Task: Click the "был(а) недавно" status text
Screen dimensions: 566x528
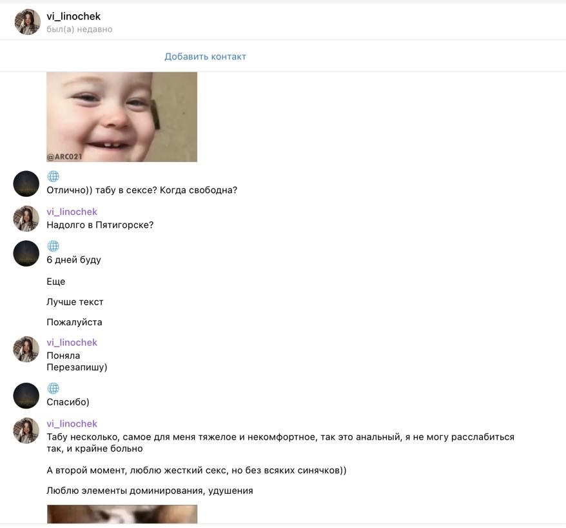Action: pyautogui.click(x=79, y=29)
